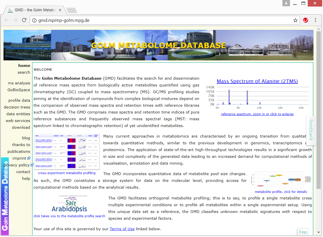Open profile data in sidebar
Viewport: 323px width, 237px height.
click(x=19, y=100)
